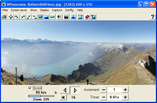Image resolution: width=157 pixels, height=103 pixels.
Task: Click the position field showing 16
Action: (x=73, y=97)
